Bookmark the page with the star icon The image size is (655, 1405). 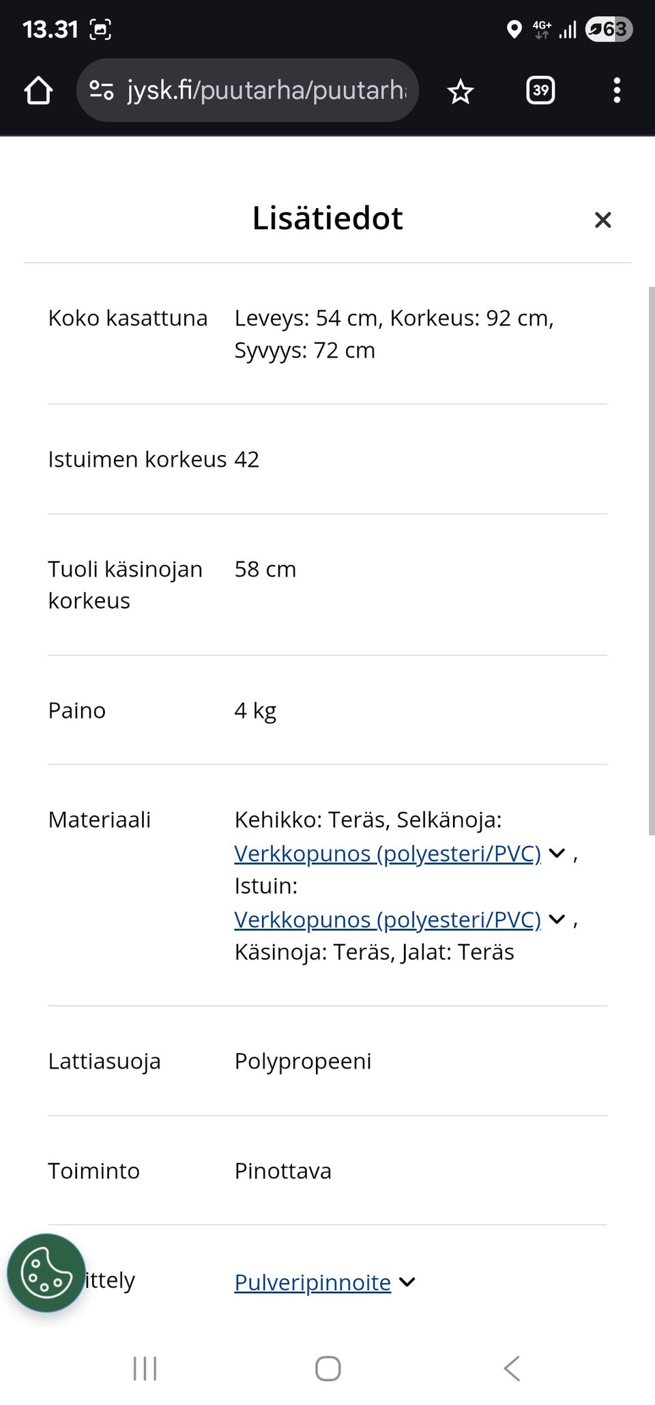click(x=461, y=89)
